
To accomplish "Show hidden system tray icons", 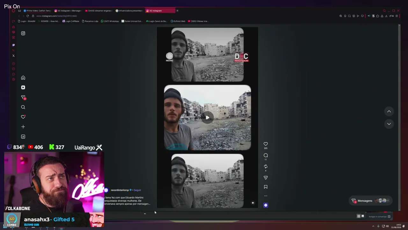I will 373,226.
